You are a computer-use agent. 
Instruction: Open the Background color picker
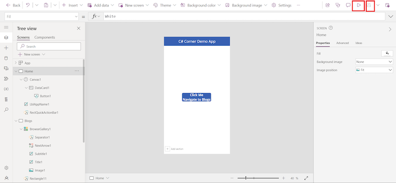[201, 5]
